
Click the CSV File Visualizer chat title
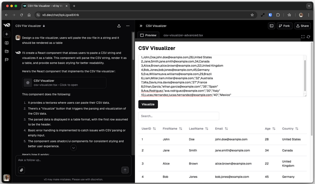28,26
